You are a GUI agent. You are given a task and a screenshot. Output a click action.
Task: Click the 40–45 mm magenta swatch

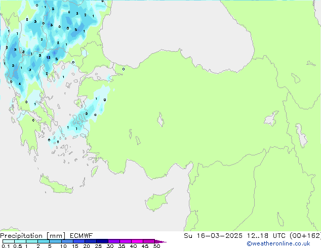137,241
